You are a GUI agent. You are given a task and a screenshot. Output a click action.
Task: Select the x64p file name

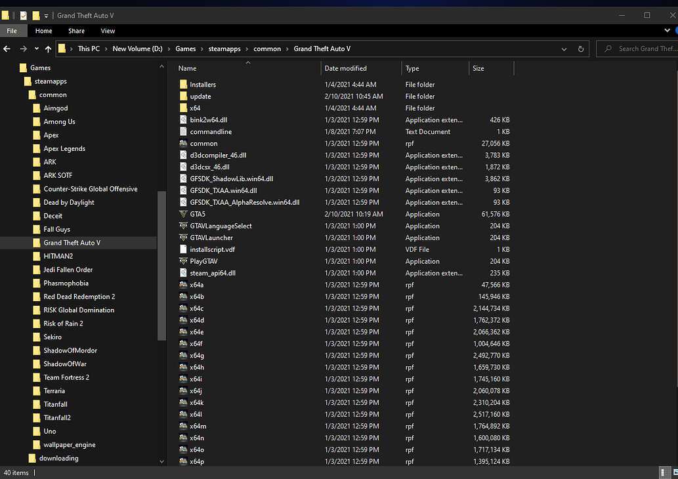click(197, 461)
